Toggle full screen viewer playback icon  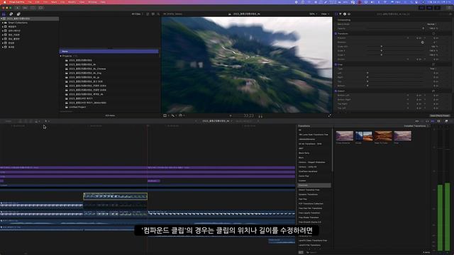pyautogui.click(x=329, y=115)
